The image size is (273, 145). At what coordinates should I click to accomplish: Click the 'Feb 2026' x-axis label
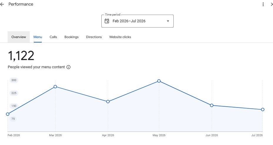pyautogui.click(x=14, y=135)
